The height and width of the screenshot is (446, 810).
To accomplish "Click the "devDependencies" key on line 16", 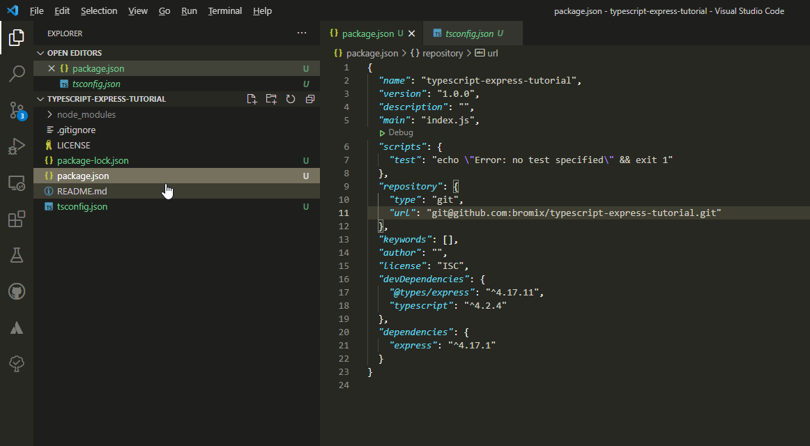I will click(x=424, y=279).
